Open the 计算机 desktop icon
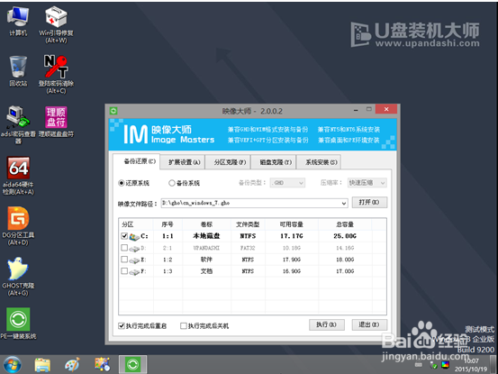The image size is (498, 374). click(18, 21)
